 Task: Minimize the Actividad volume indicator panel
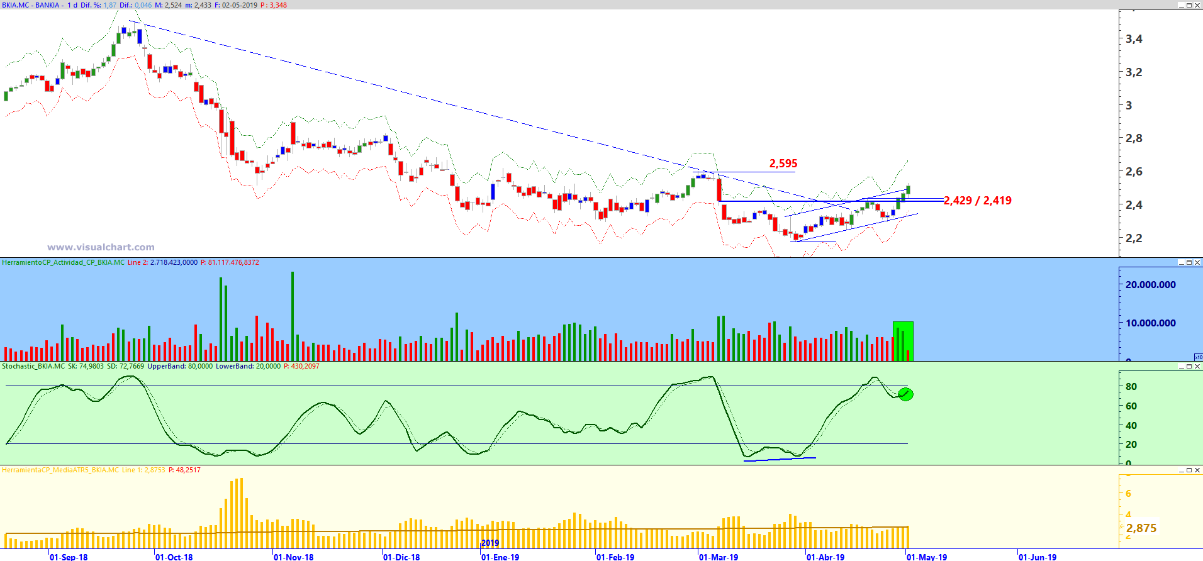point(1182,262)
